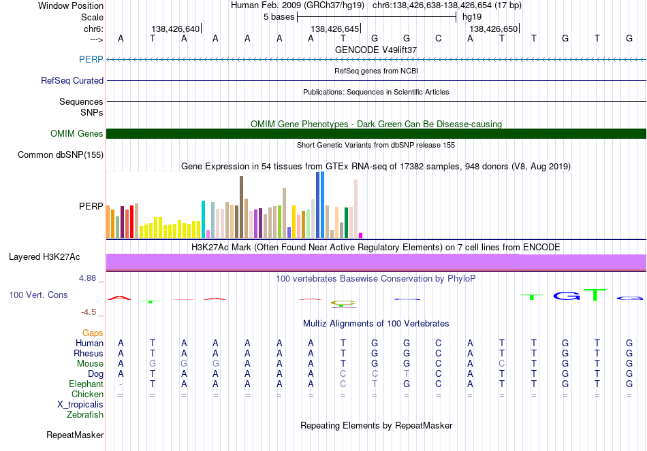Click the large blue G conservation logo letter
This screenshot has height=451, width=647.
(566, 296)
